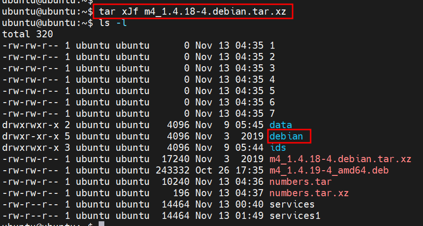Click file size 196 of numbers.tar.xz
423x226 pixels.
(181, 193)
